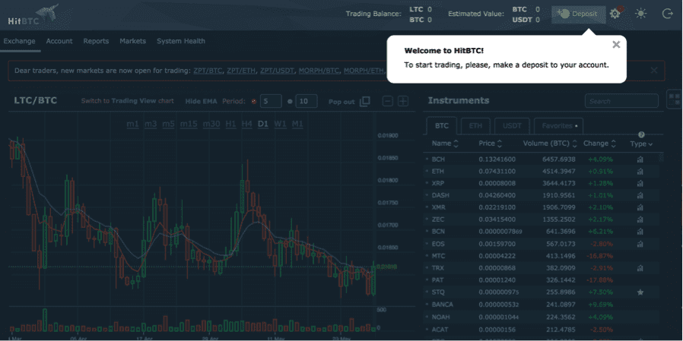Click the chart icon in XMR row
The height and width of the screenshot is (341, 683).
pyautogui.click(x=640, y=207)
